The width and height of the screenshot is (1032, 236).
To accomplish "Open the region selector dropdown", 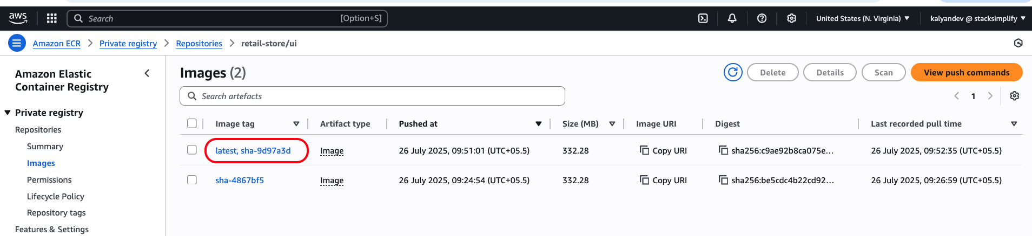I will pyautogui.click(x=862, y=18).
